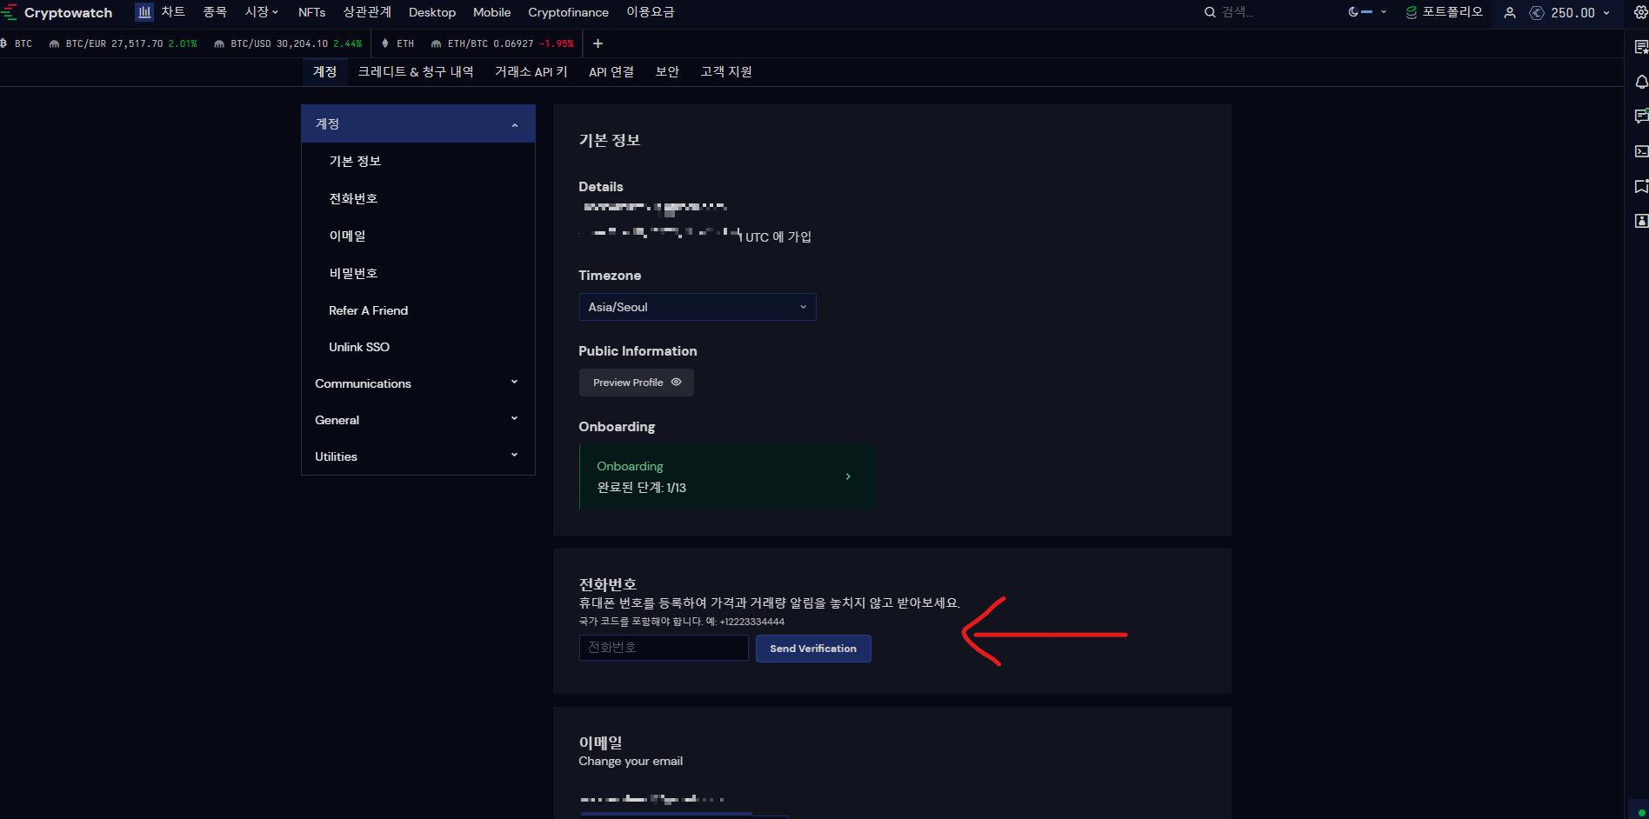Select the BTC/EUR ticker
1649x819 pixels.
coord(123,43)
